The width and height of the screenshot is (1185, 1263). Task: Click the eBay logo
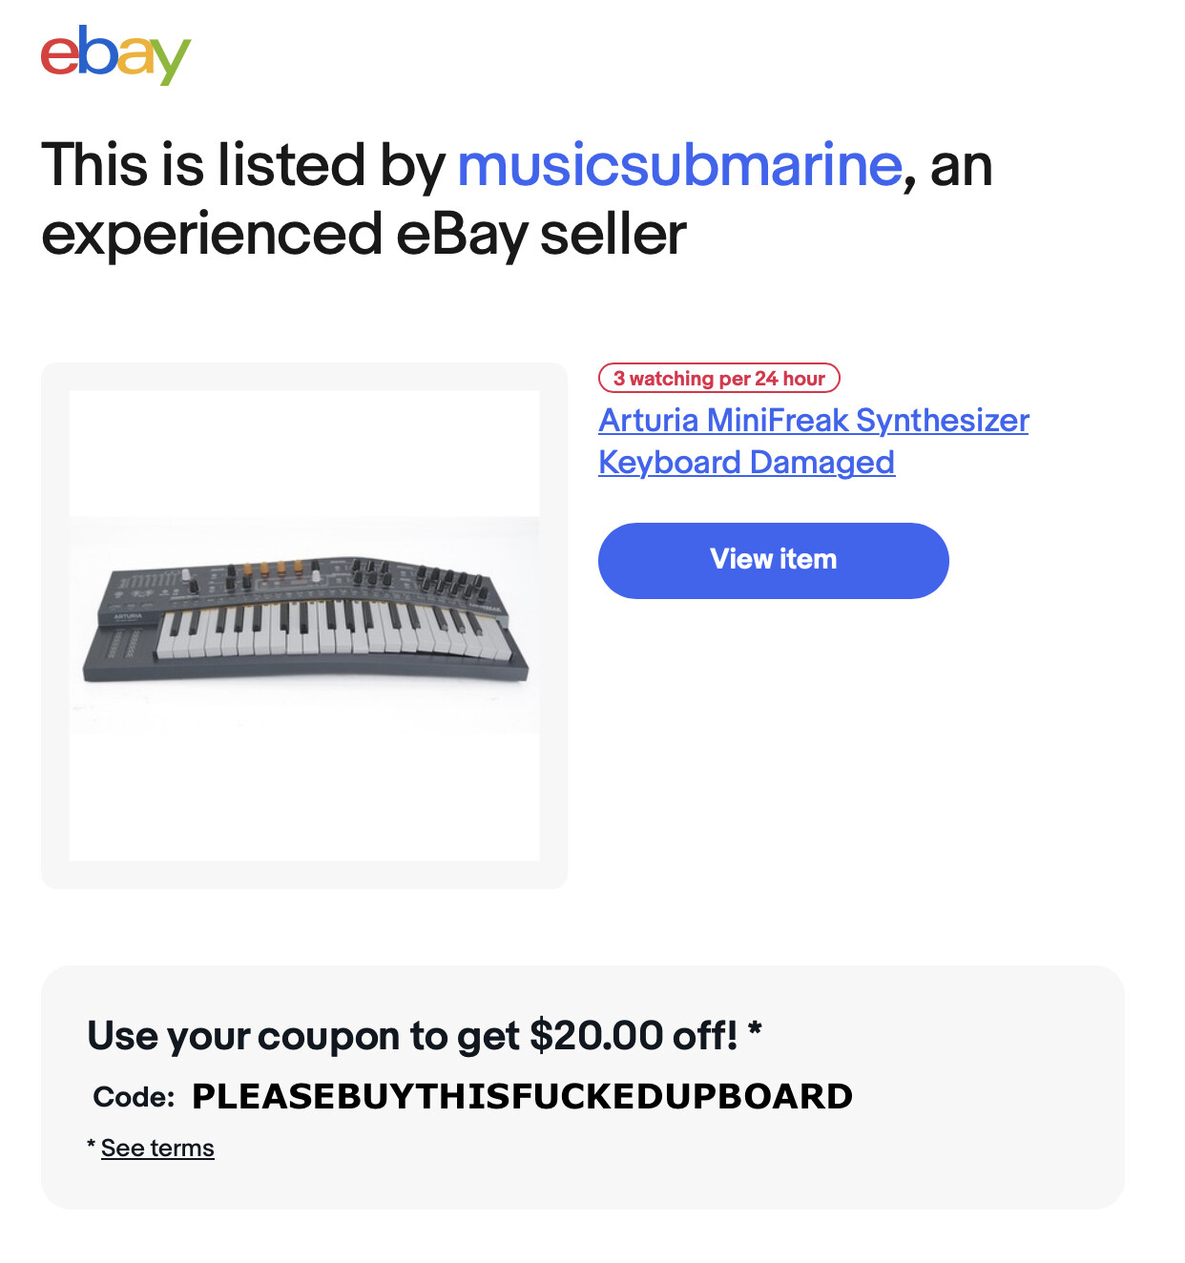click(115, 55)
